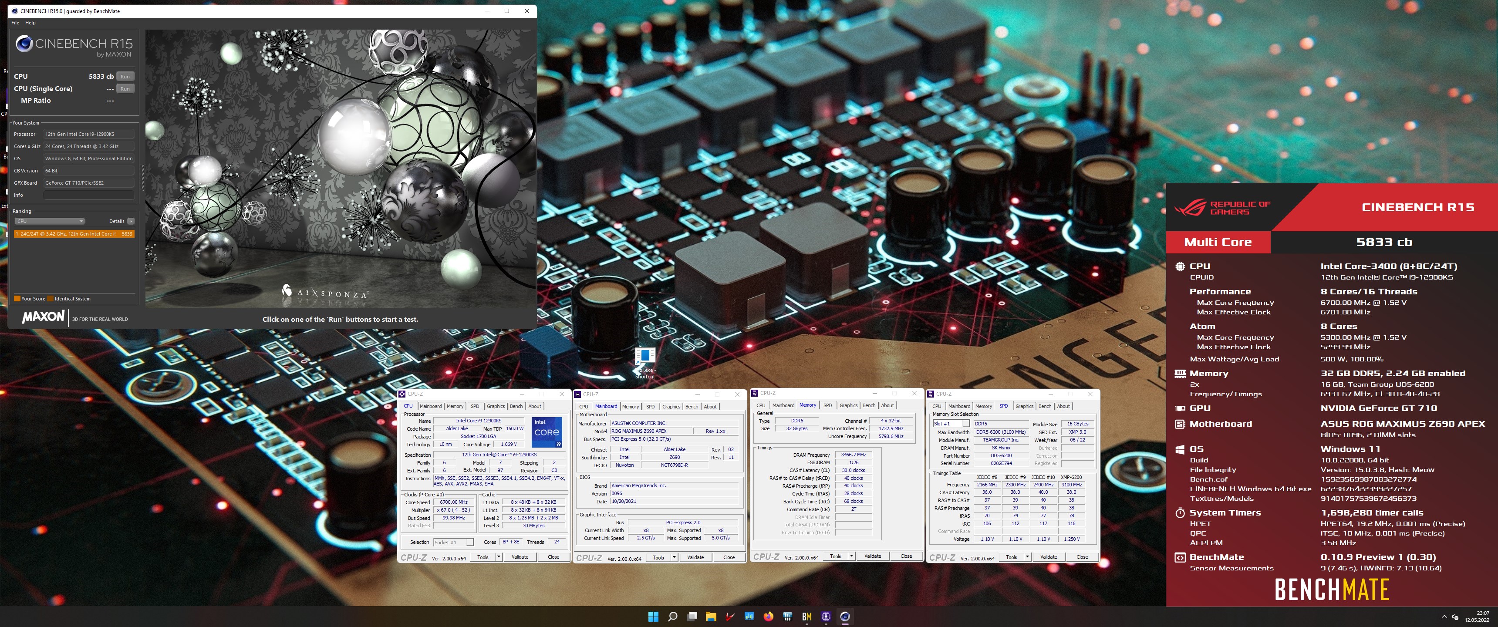This screenshot has height=627, width=1498.
Task: Select the 24C/24T 5833 ranking entry
Action: [x=74, y=234]
